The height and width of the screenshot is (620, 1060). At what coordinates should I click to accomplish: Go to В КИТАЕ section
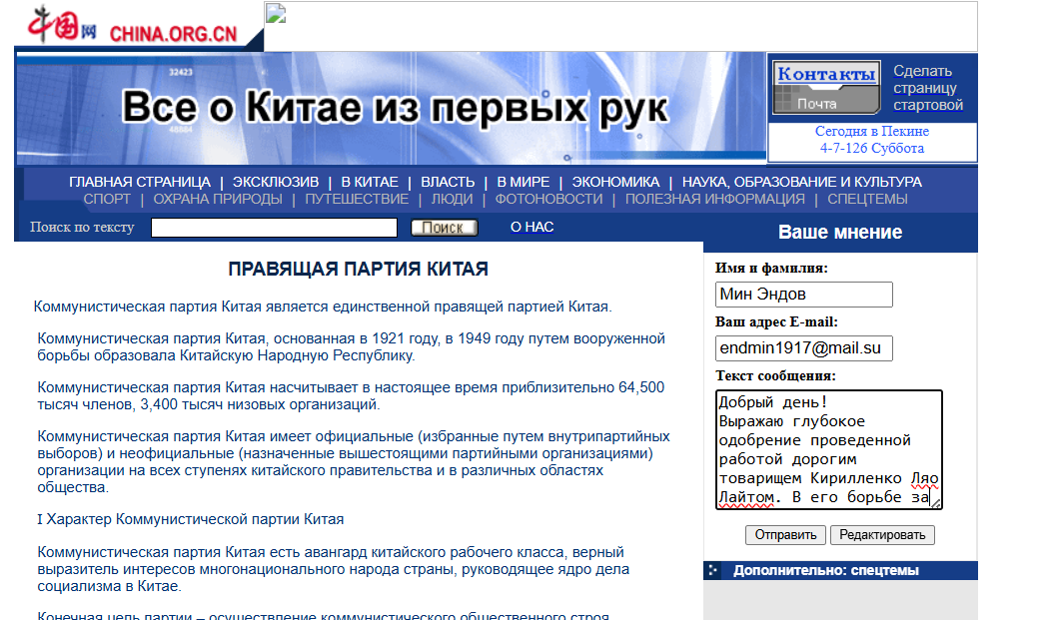(370, 182)
